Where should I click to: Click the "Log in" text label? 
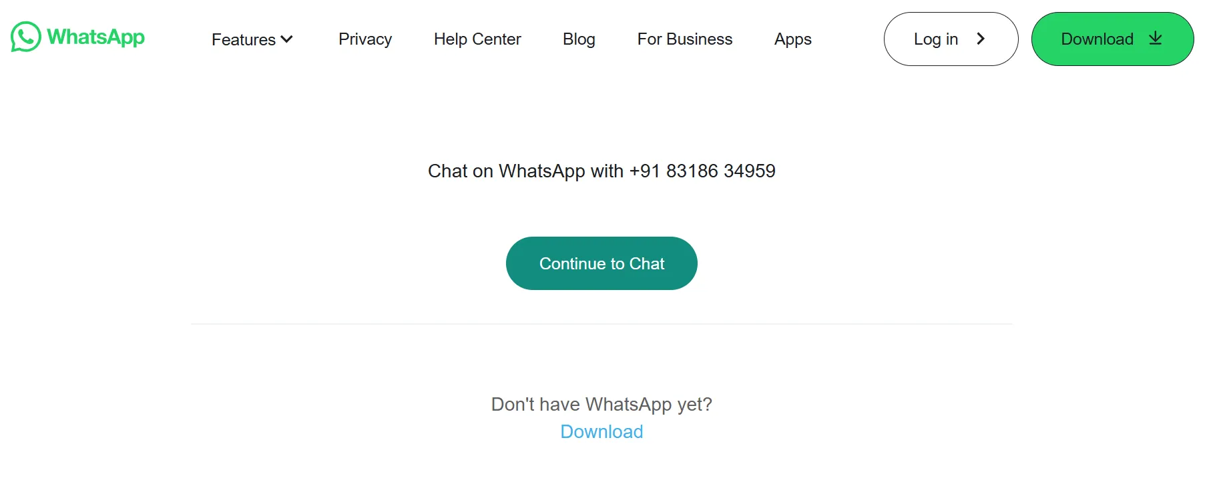(x=936, y=39)
